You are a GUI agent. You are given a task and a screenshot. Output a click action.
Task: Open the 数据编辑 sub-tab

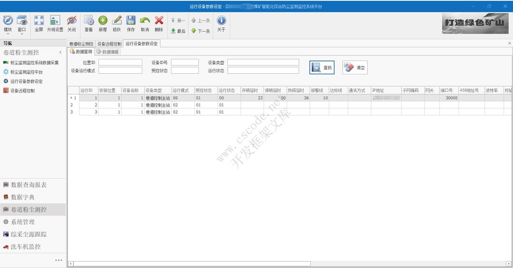coord(108,52)
